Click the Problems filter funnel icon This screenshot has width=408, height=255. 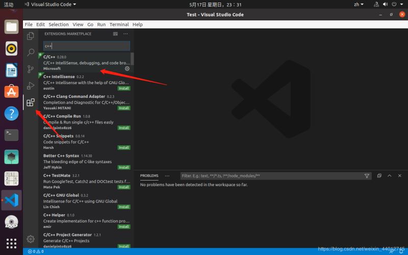point(367,176)
